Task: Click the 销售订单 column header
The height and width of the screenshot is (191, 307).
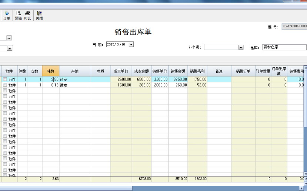Action: (x=243, y=71)
